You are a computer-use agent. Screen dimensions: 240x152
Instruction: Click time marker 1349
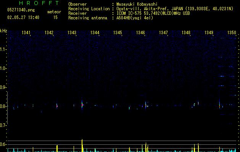tap(209, 32)
